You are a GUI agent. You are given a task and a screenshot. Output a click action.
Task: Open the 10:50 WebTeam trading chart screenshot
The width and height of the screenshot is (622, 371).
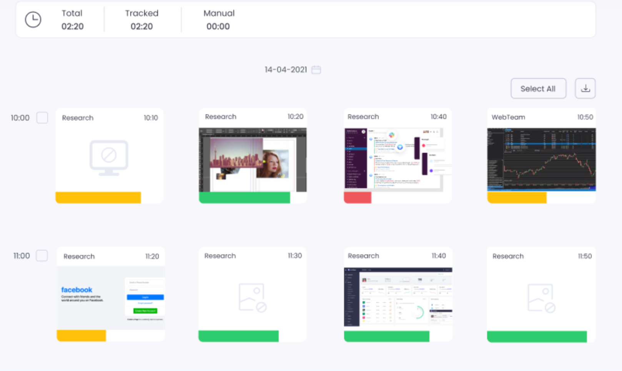pyautogui.click(x=541, y=160)
